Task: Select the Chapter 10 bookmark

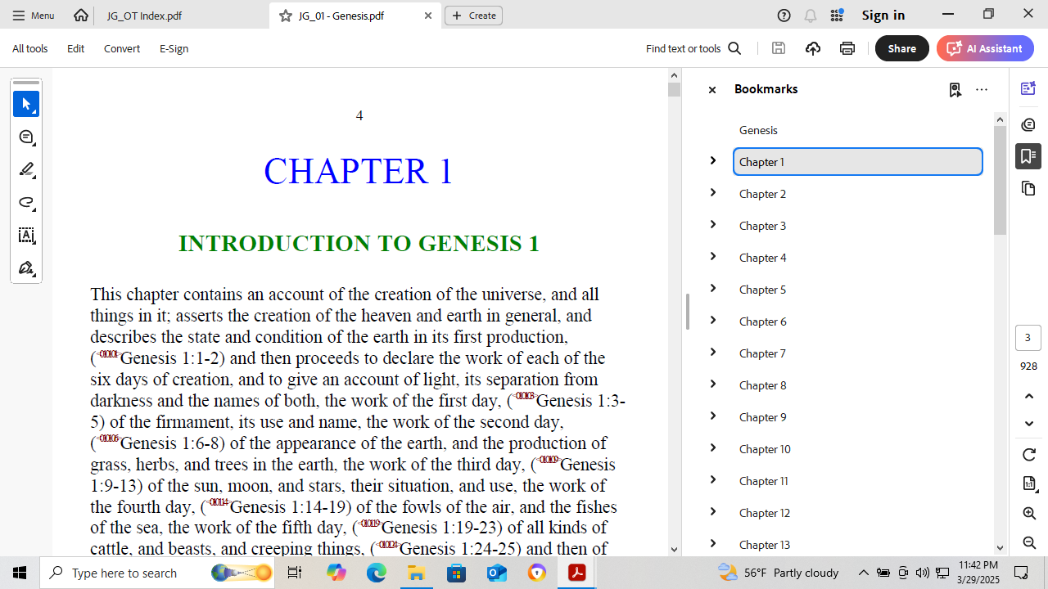Action: (x=765, y=449)
